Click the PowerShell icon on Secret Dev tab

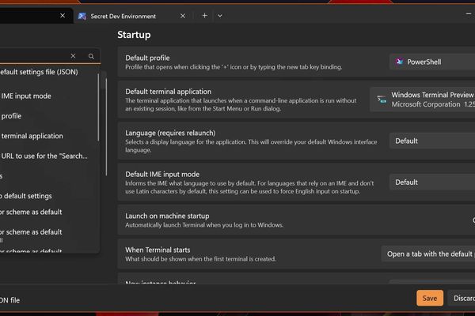pyautogui.click(x=82, y=17)
